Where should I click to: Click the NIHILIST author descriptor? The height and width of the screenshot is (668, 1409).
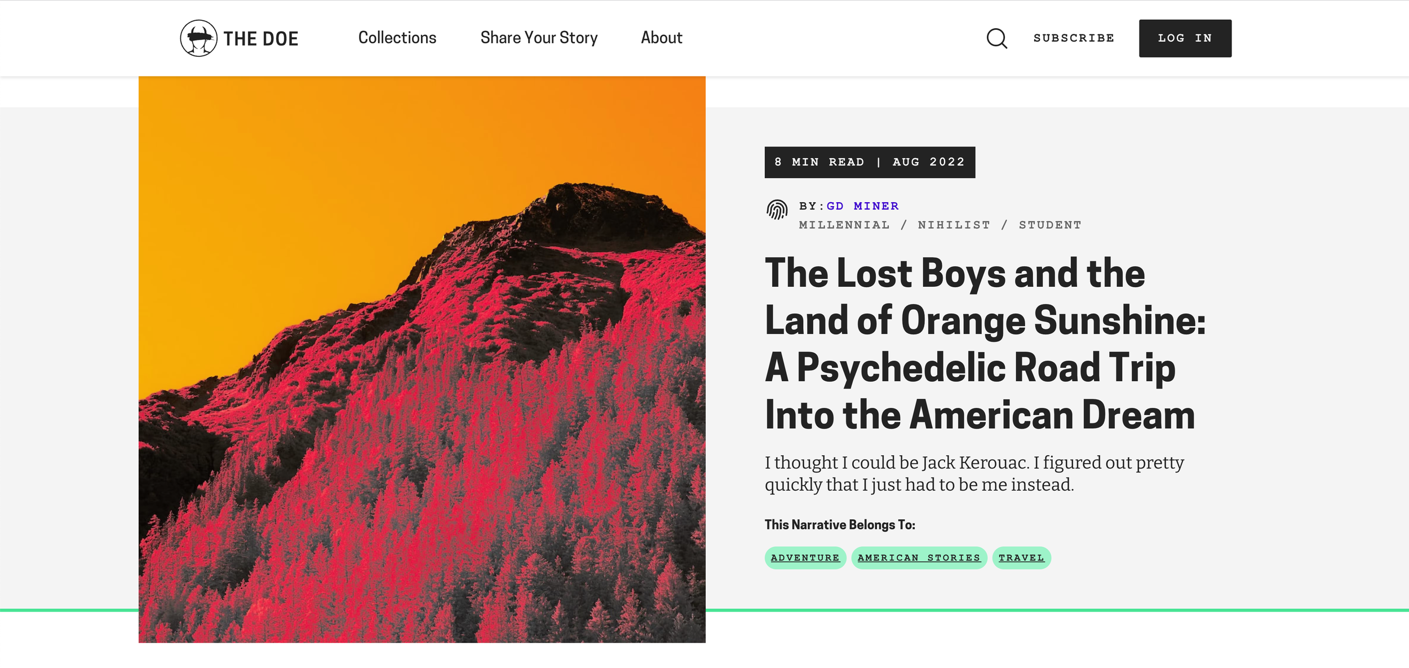[x=954, y=225]
